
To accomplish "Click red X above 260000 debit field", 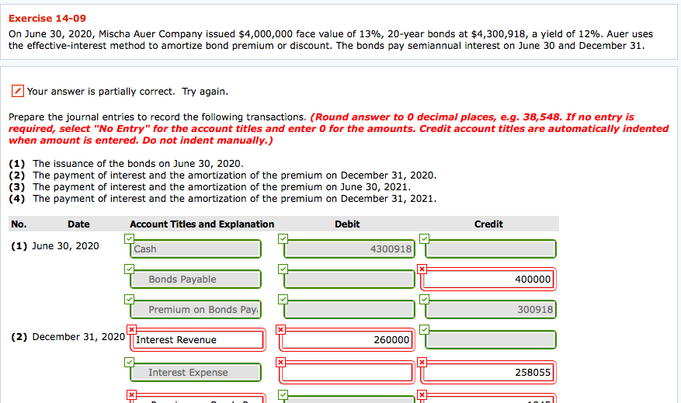I will point(280,329).
